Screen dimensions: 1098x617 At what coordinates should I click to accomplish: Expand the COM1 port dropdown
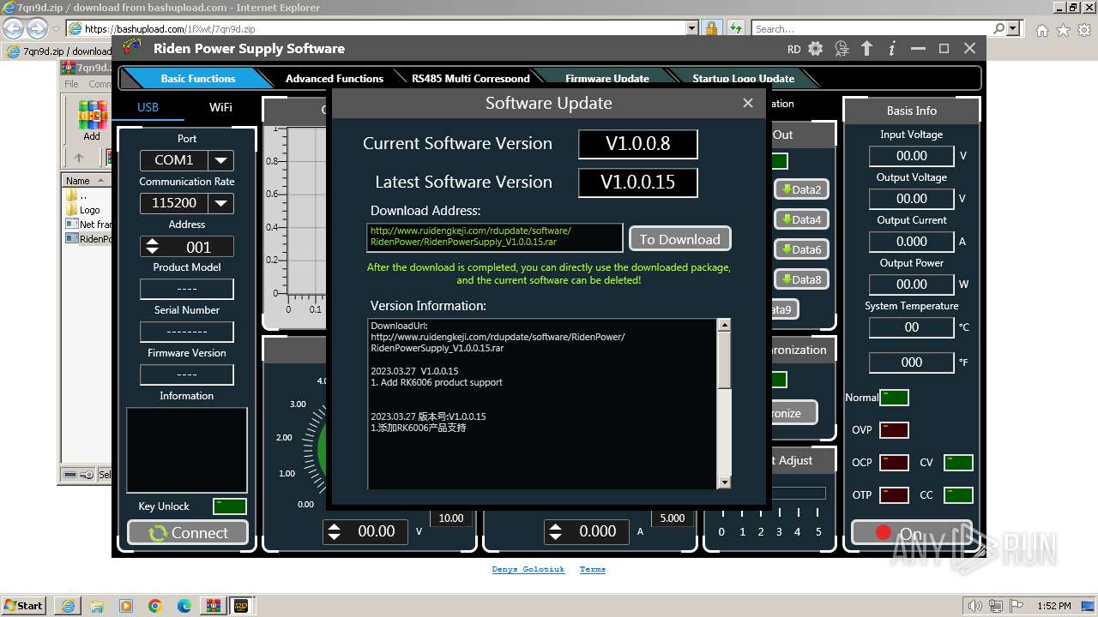pos(221,160)
